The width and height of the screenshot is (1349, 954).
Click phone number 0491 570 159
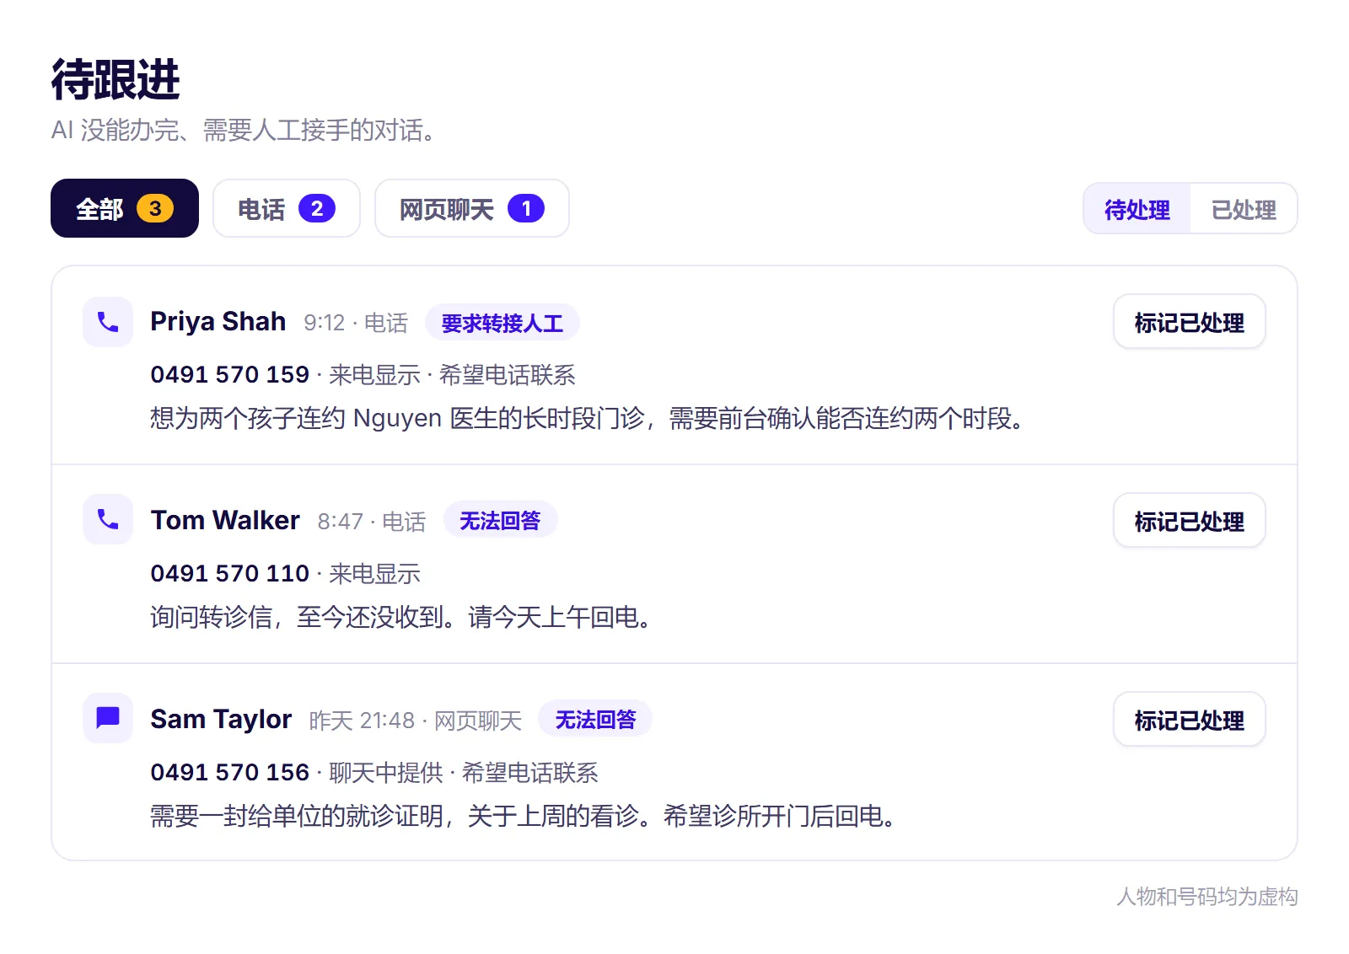[x=229, y=374]
